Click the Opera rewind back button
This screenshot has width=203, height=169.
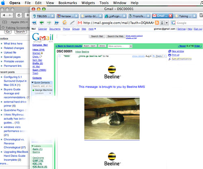35,22
